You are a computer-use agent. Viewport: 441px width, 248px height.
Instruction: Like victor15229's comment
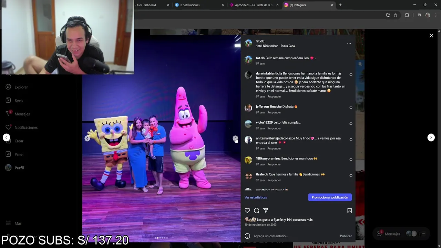coord(351,124)
